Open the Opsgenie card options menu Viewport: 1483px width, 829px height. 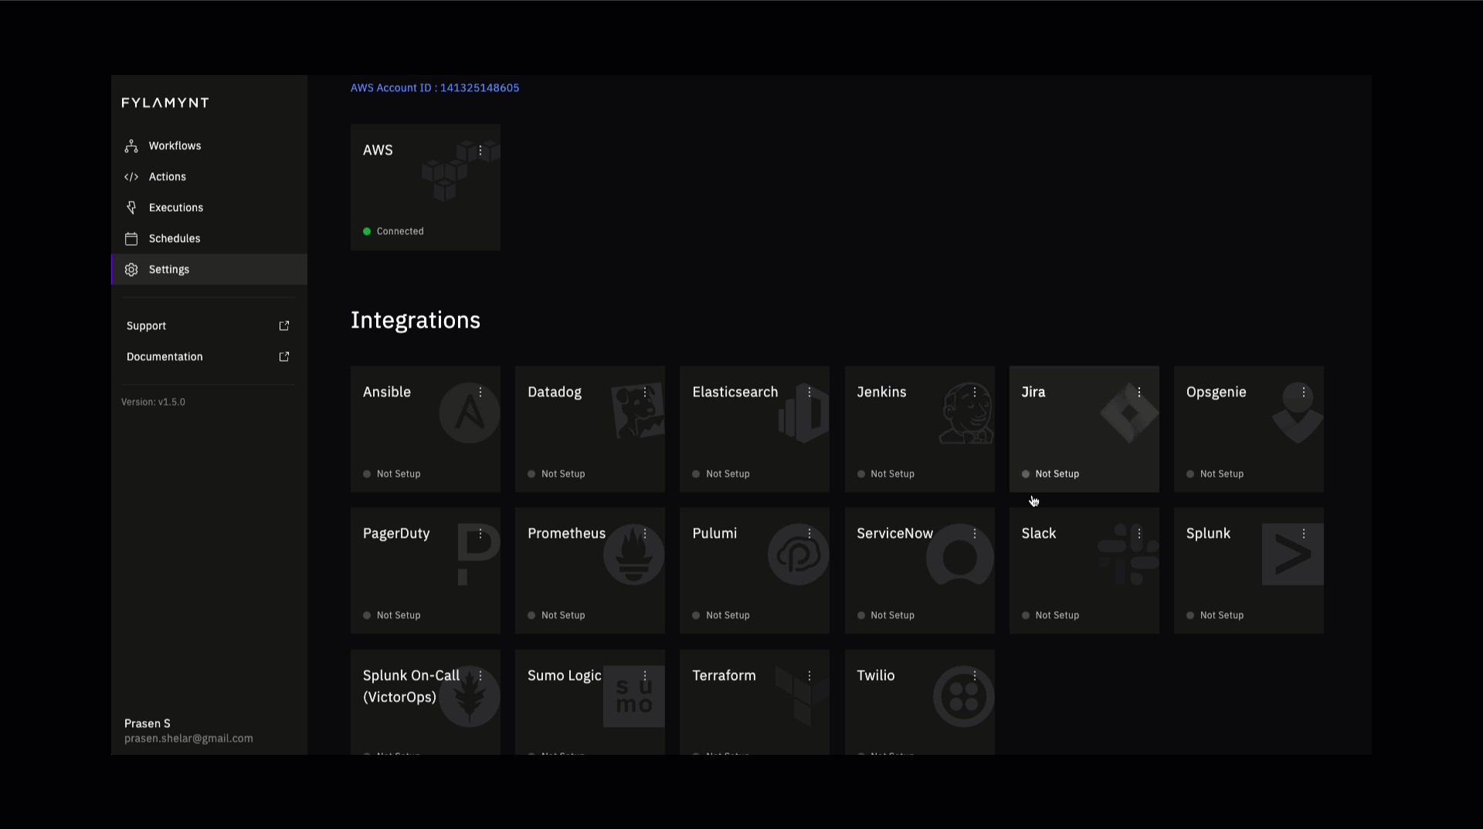(1304, 392)
